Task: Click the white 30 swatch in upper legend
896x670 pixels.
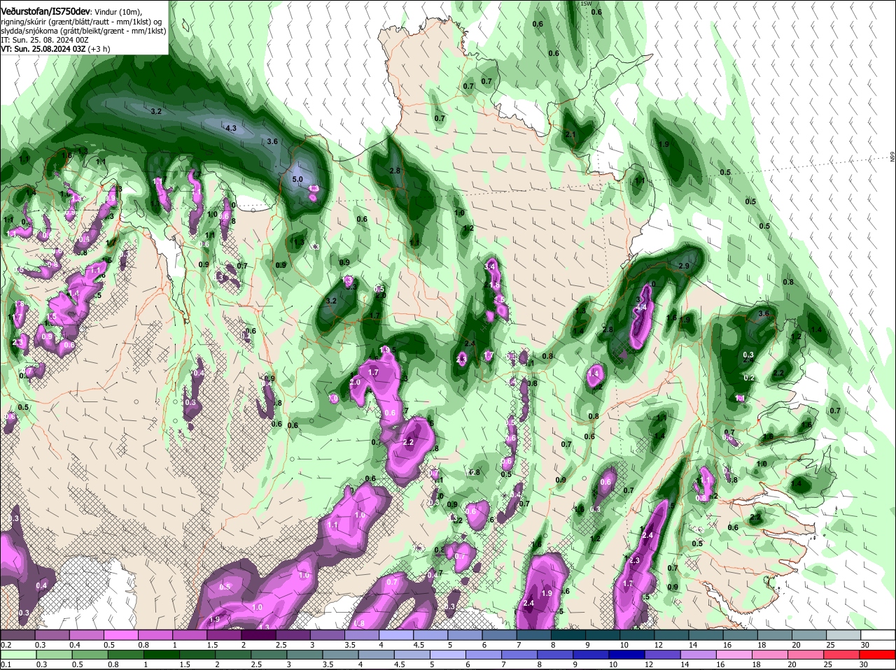Action: [x=878, y=635]
